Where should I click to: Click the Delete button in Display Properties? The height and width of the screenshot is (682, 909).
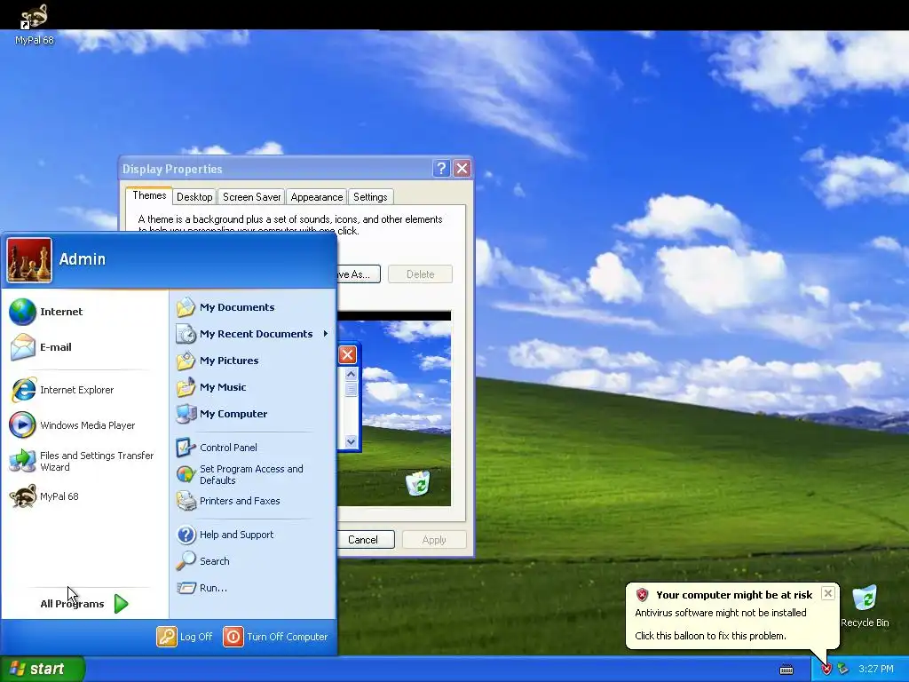[x=420, y=274]
